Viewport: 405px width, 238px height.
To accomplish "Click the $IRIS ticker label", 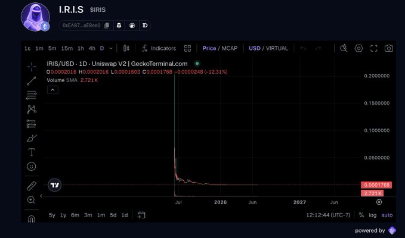I will 98,10.
